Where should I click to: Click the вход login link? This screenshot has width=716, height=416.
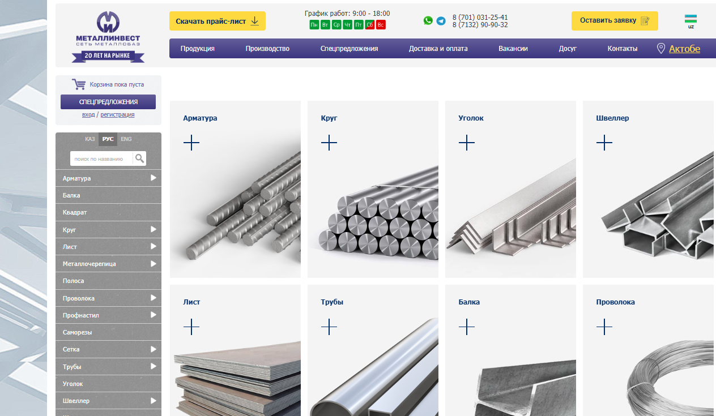[x=88, y=114]
